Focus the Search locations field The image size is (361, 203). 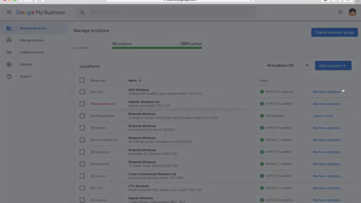coord(169,12)
